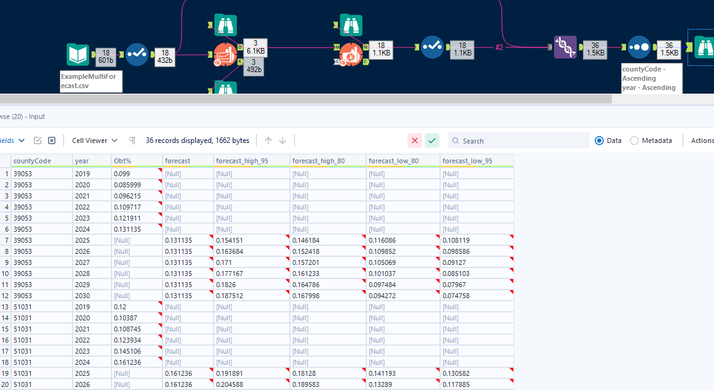This screenshot has height=390, width=714.
Task: Toggle the pilcrow whitespace display icon
Action: 132,140
